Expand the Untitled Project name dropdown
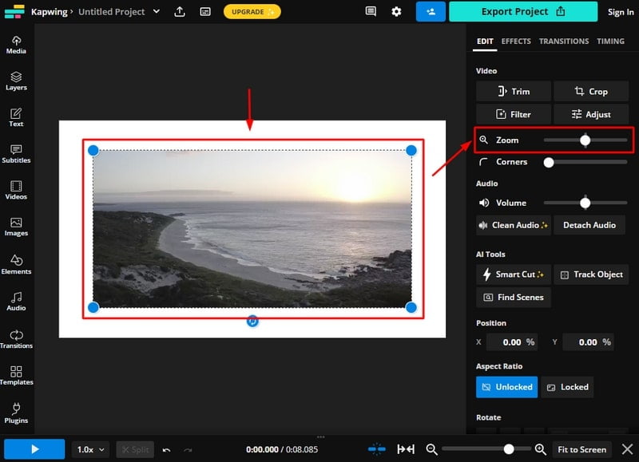This screenshot has width=639, height=462. coord(157,12)
